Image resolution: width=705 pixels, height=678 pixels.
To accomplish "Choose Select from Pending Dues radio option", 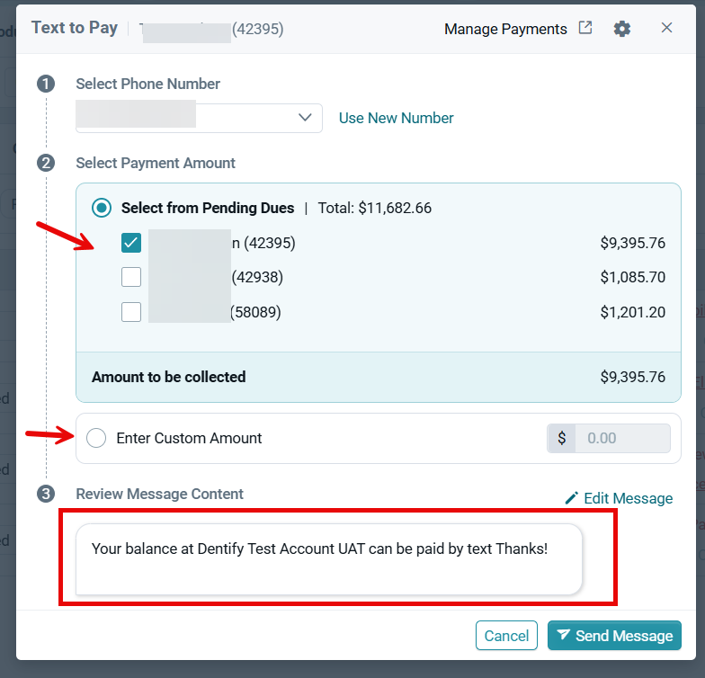I will click(x=102, y=208).
